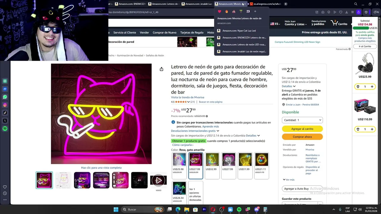Open the Cantidad quantity dropdown

tap(302, 120)
